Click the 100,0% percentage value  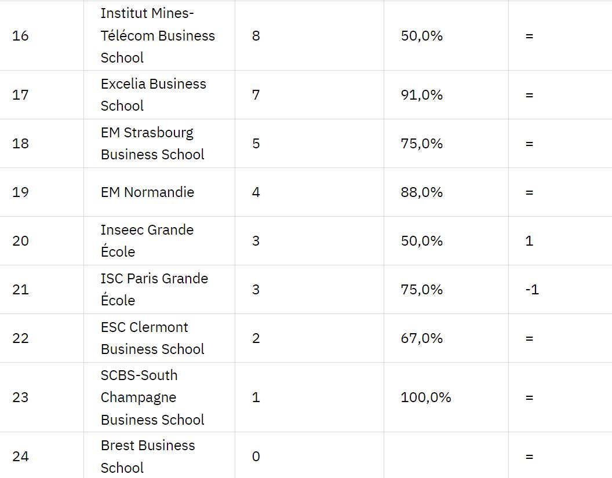(x=425, y=397)
